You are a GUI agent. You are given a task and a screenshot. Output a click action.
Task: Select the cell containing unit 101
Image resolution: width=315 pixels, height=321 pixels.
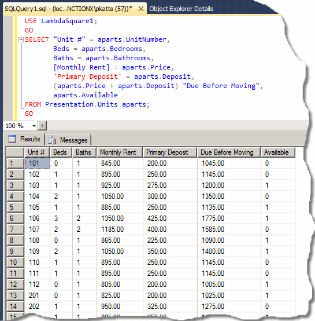coord(37,163)
